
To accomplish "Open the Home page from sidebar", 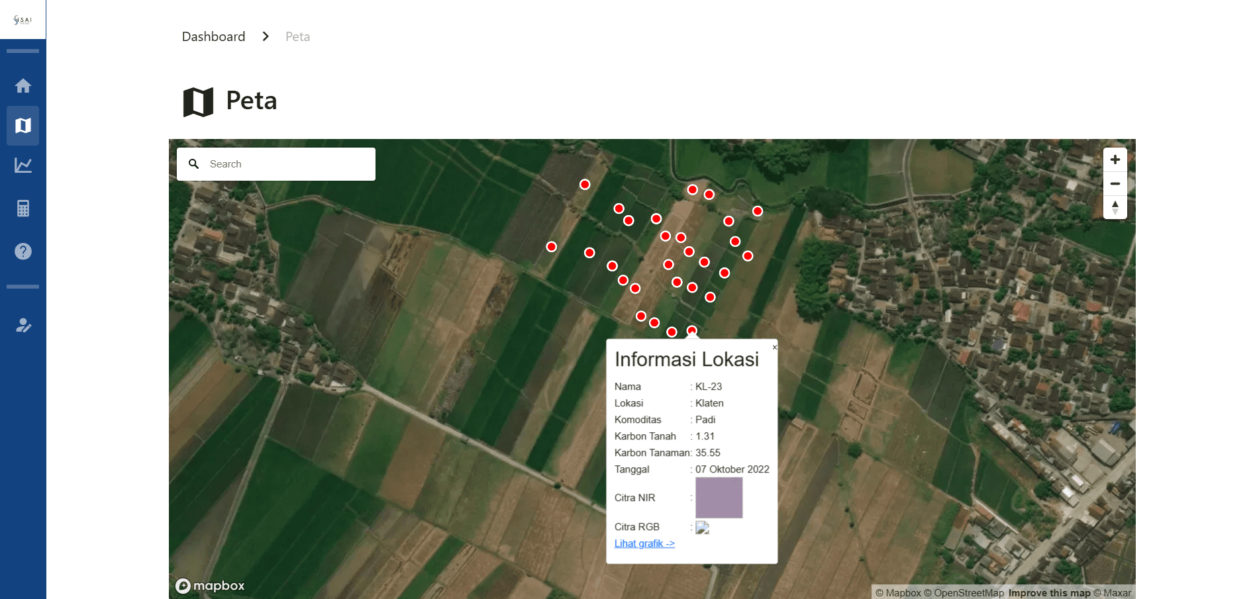I will [23, 85].
